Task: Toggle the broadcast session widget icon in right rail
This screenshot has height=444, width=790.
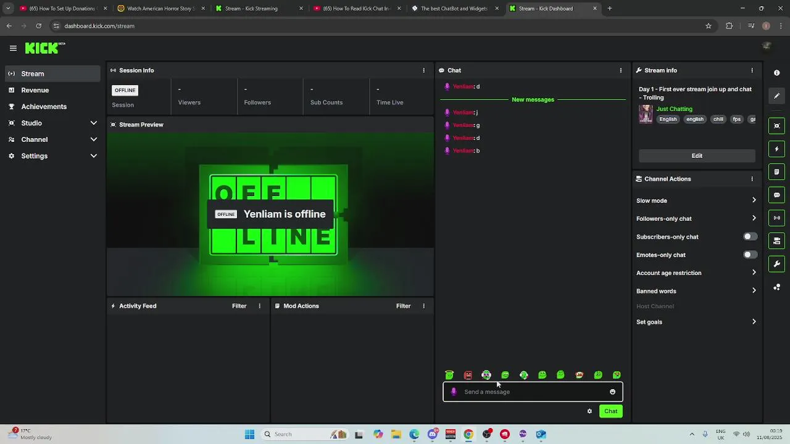Action: pyautogui.click(x=776, y=218)
